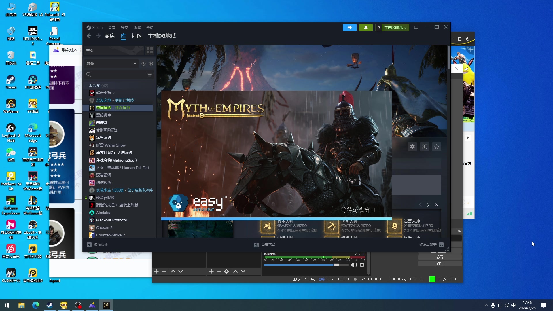Open library filter options icon

coord(150,75)
